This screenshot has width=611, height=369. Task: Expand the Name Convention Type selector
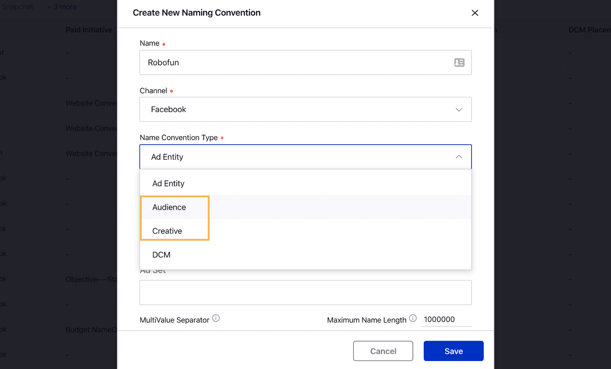305,157
